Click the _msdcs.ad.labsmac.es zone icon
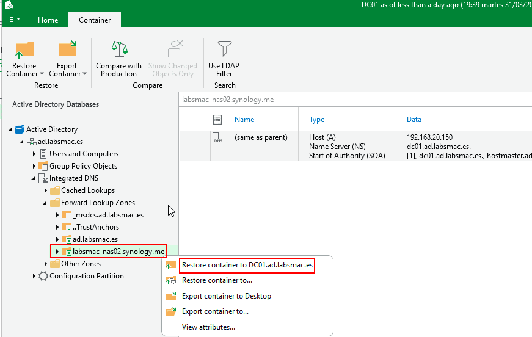The height and width of the screenshot is (337, 532). click(67, 215)
